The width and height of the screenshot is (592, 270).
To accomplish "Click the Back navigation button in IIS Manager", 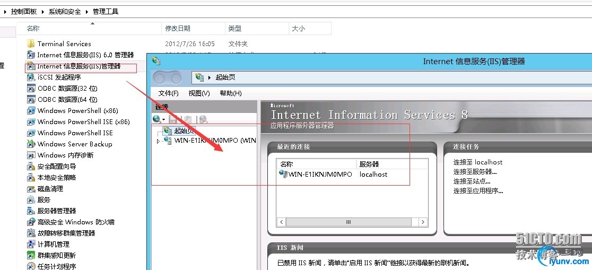I will point(160,78).
